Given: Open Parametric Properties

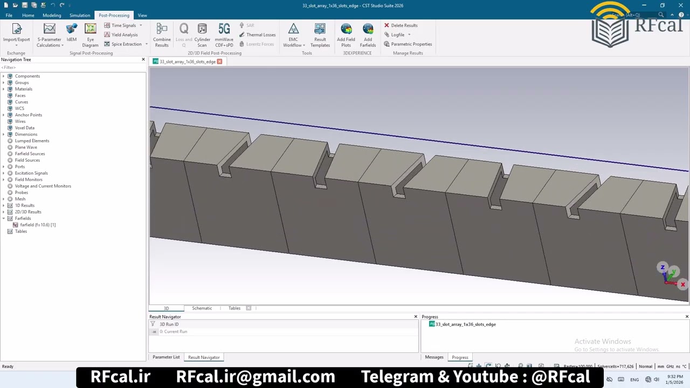Looking at the screenshot, I should pos(408,44).
